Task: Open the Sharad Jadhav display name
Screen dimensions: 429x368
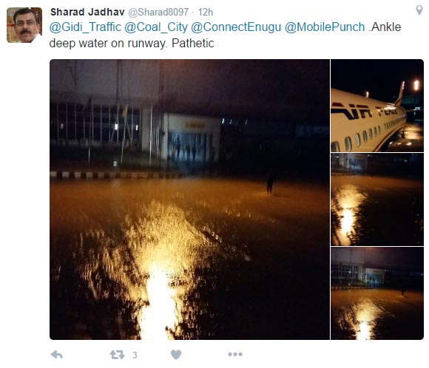Action: [87, 12]
